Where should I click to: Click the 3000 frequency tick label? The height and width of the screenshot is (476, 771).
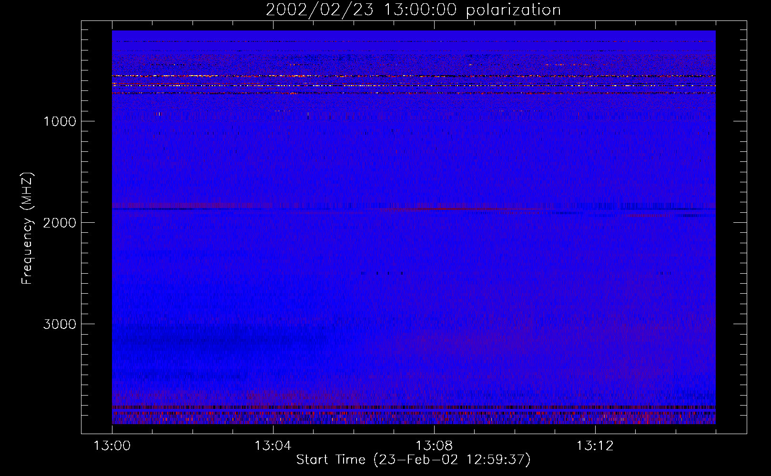pyautogui.click(x=60, y=324)
